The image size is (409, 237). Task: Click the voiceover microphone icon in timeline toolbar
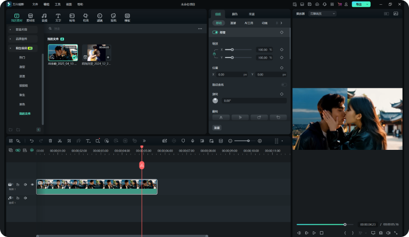pyautogui.click(x=192, y=141)
